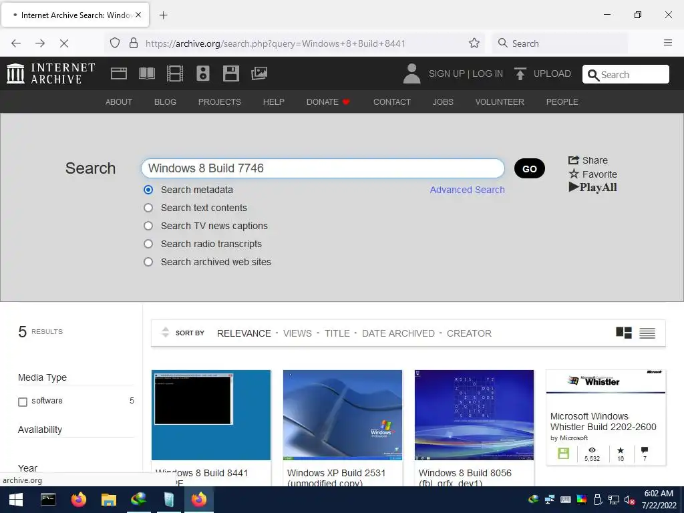View site security lock information
Image resolution: width=684 pixels, height=513 pixels.
pos(134,43)
